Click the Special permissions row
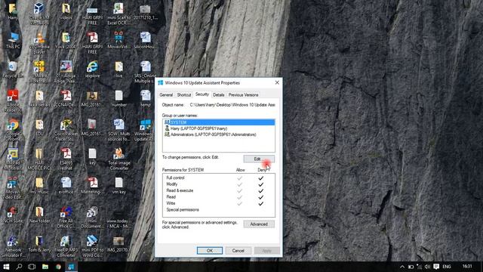Image resolution: width=483 pixels, height=272 pixels. pyautogui.click(x=219, y=210)
